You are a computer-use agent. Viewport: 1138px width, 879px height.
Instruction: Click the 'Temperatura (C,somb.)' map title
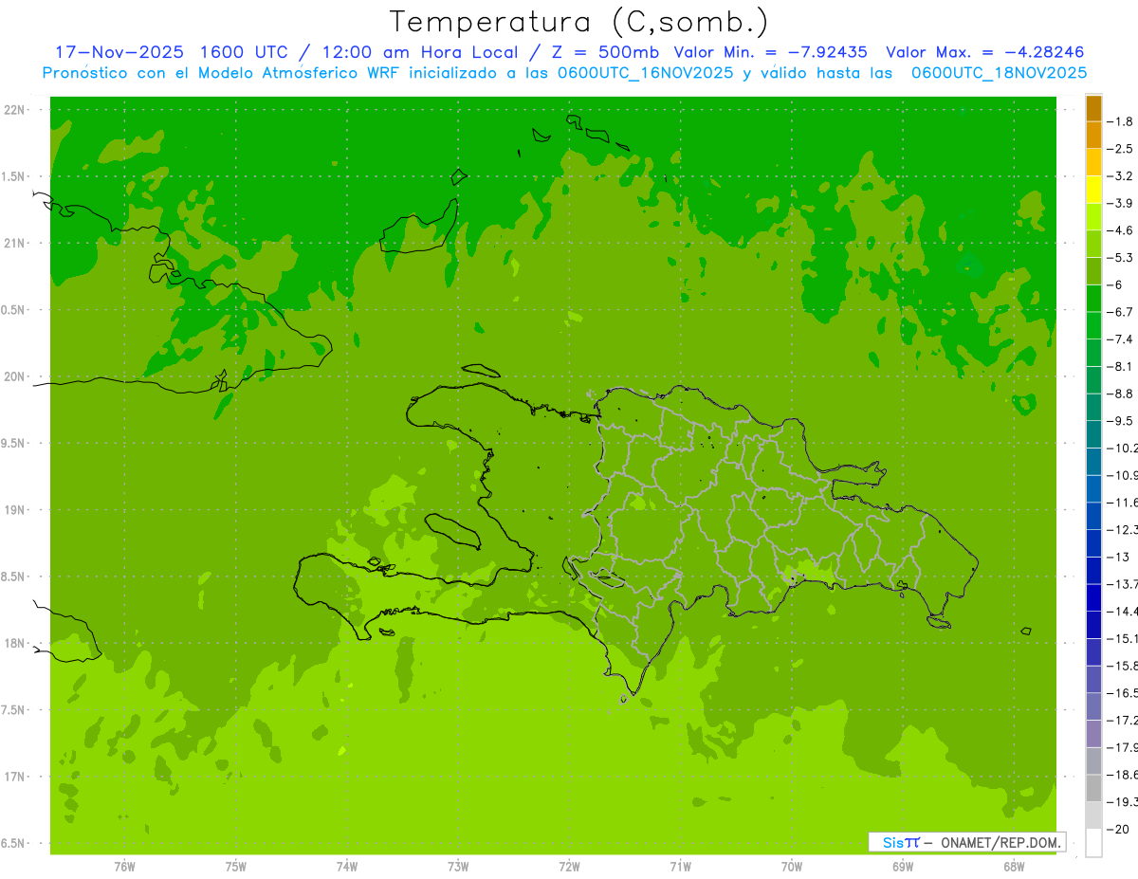(579, 22)
